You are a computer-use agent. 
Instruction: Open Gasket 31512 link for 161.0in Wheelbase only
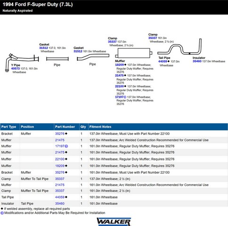pos(78,51)
